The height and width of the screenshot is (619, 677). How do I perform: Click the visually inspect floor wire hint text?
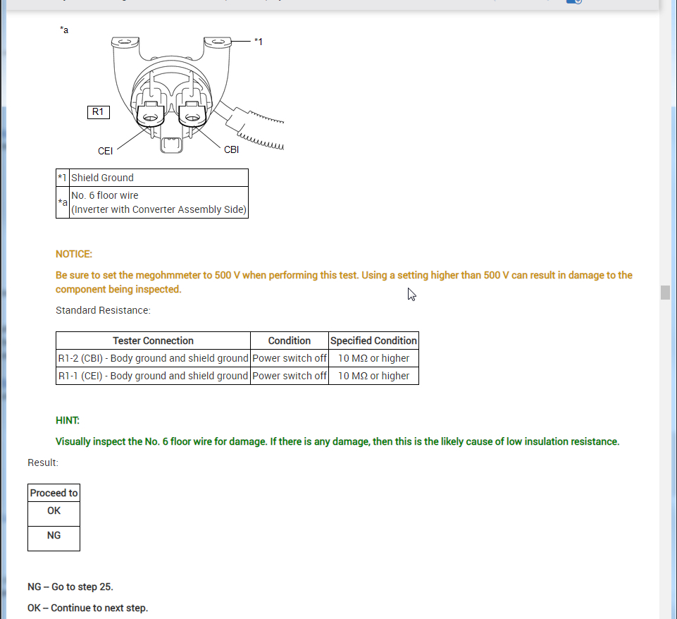pyautogui.click(x=337, y=441)
